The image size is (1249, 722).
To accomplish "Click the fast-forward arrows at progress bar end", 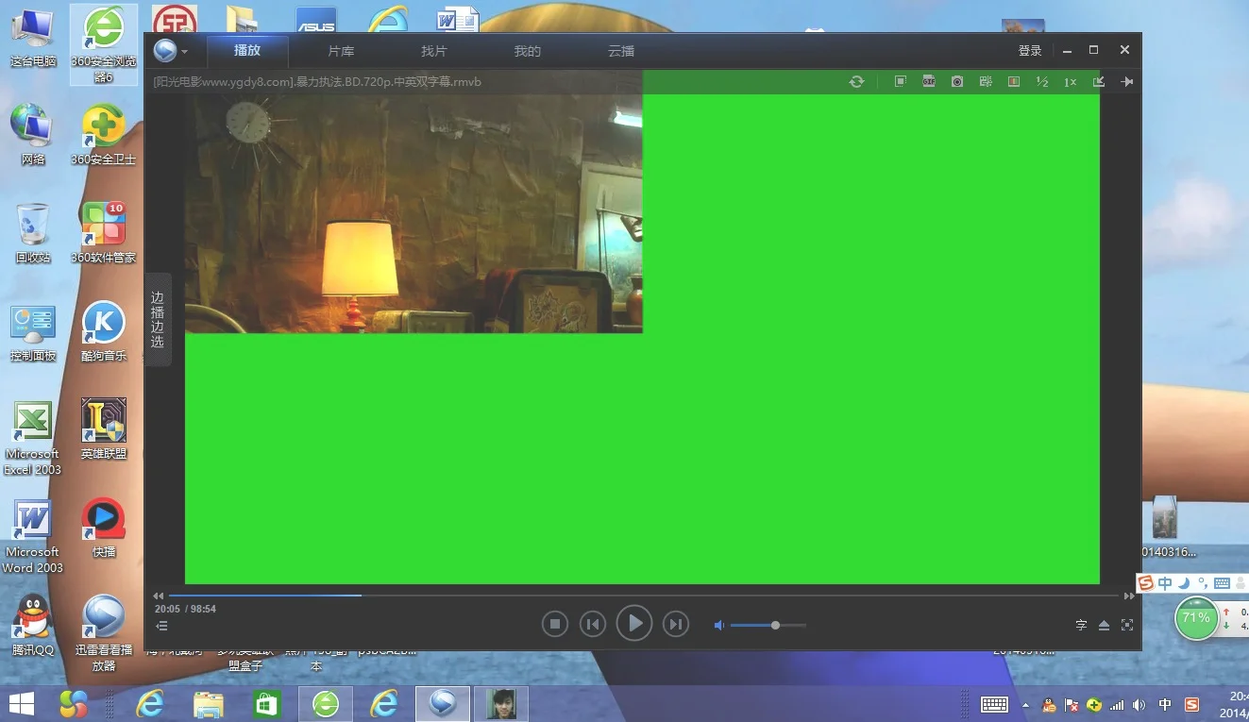I will [1129, 596].
